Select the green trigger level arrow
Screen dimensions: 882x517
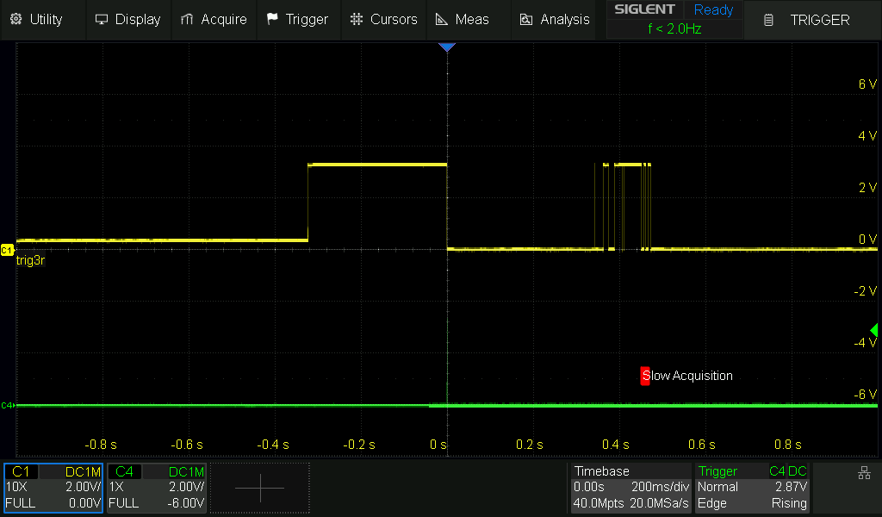(x=873, y=331)
